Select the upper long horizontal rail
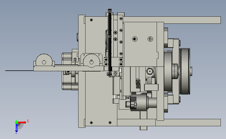The width and height of the screenshot is (226, 139). pyautogui.click(x=172, y=20)
